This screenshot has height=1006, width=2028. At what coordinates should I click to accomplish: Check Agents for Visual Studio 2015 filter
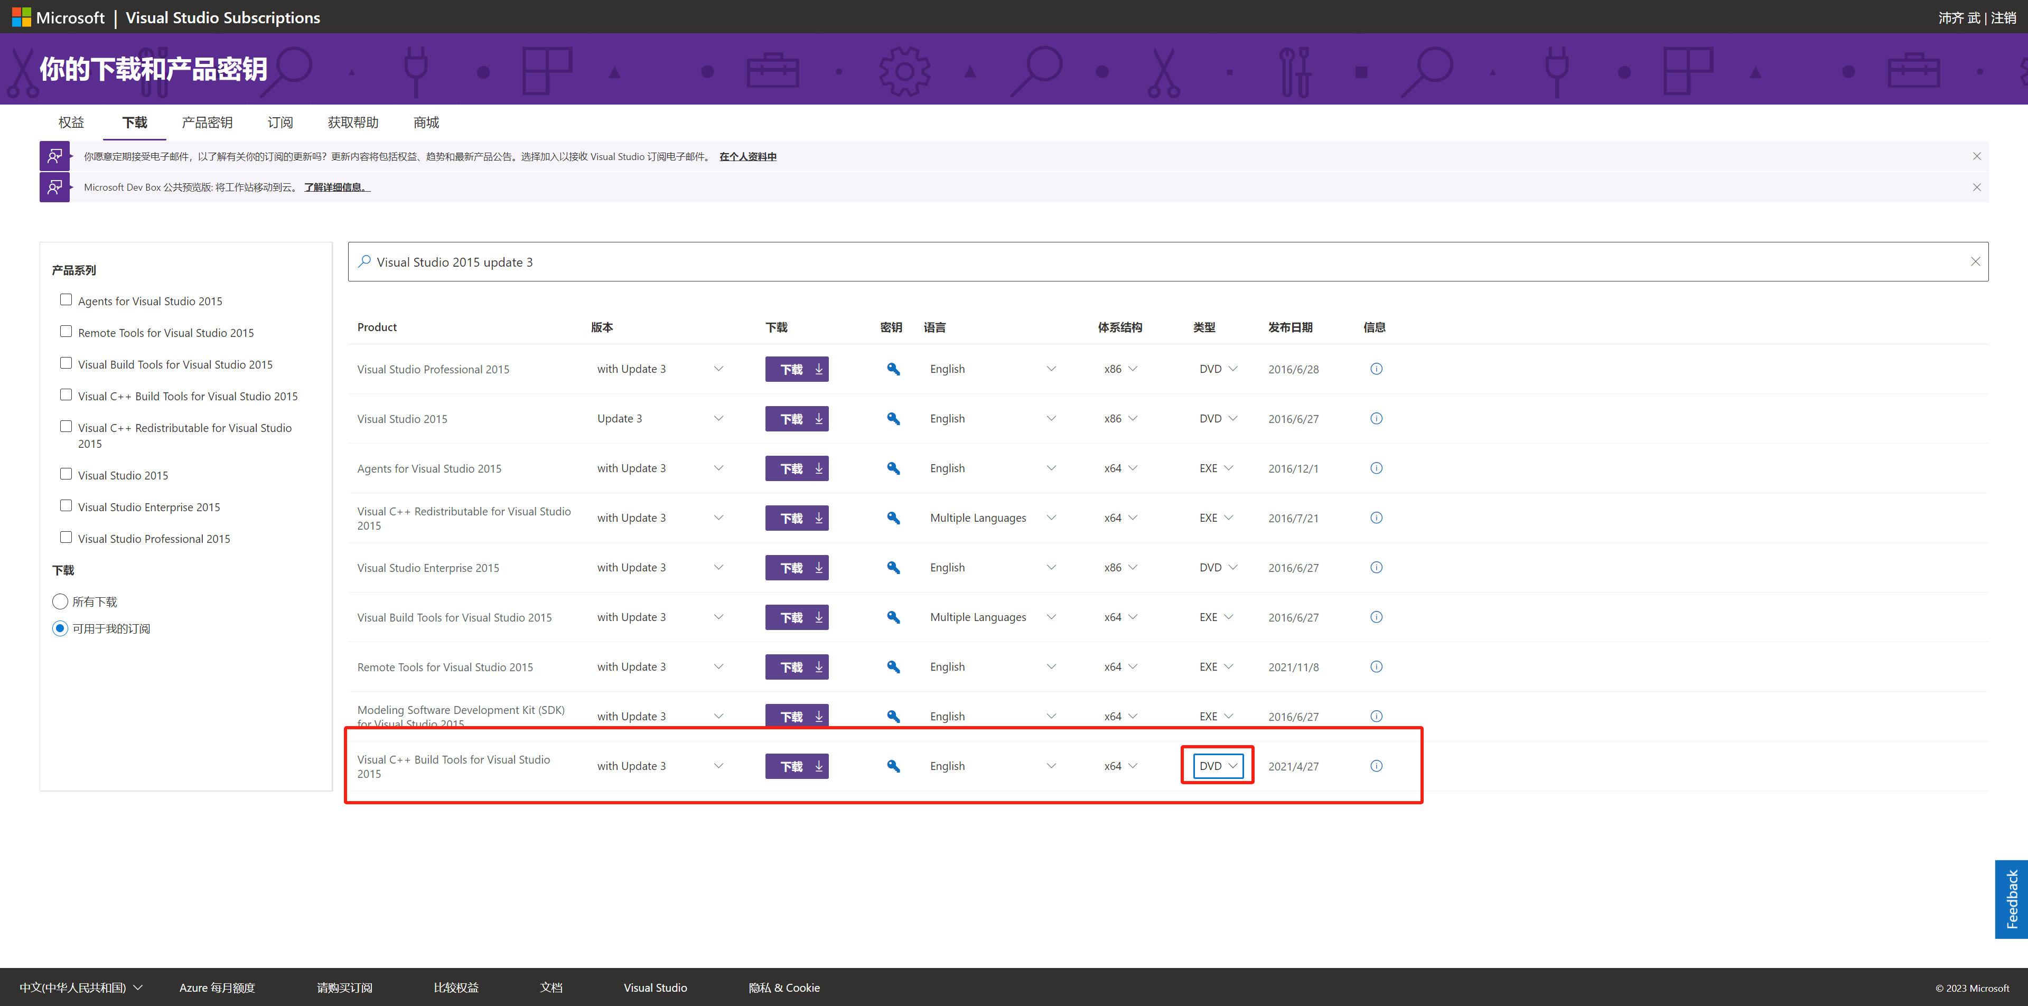(66, 300)
